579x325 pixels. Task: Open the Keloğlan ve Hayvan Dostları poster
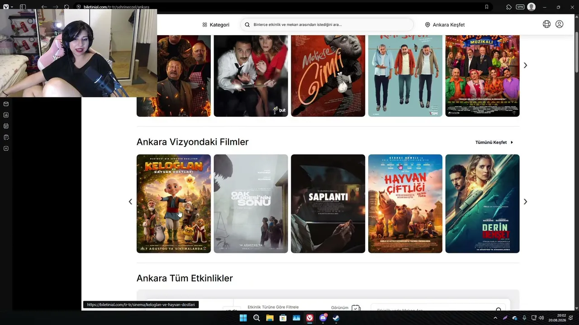pos(174,204)
